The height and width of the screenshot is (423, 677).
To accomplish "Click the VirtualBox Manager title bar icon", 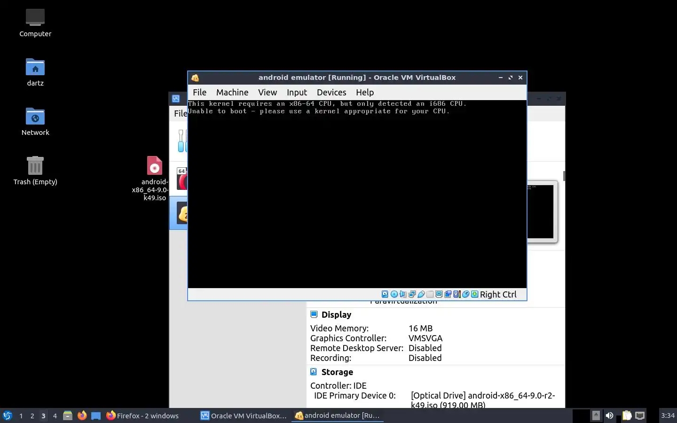I will coord(176,99).
